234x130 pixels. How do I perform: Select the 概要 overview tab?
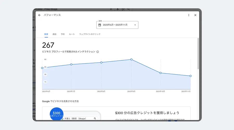click(x=46, y=34)
